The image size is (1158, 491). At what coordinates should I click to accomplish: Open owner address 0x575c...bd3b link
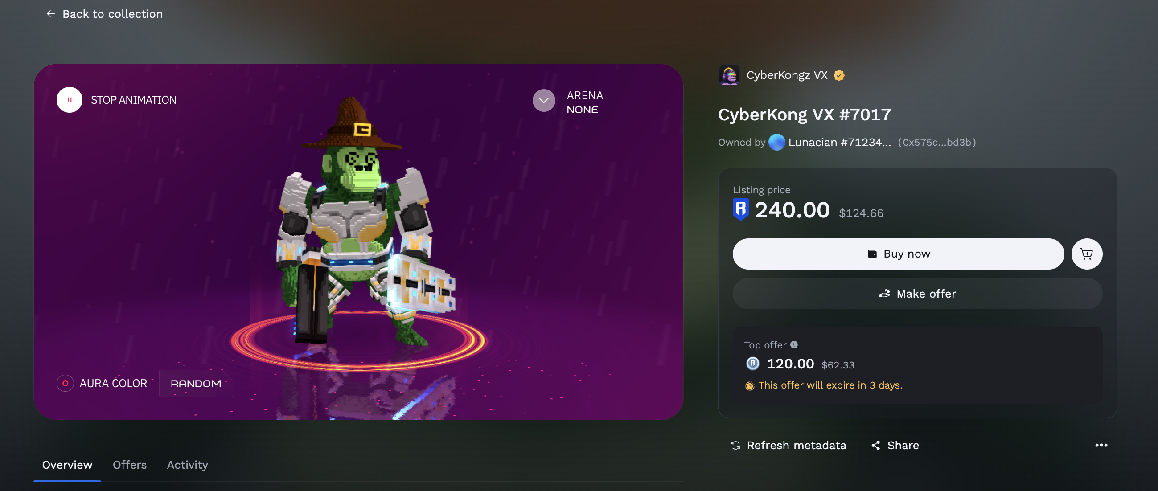click(x=937, y=143)
